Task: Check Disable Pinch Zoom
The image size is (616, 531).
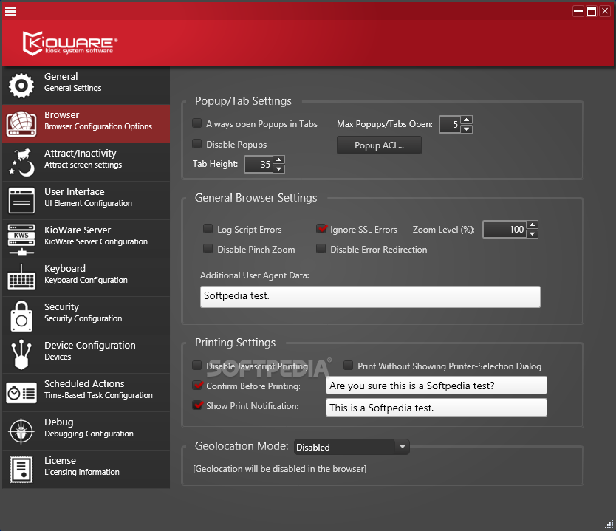Action: pyautogui.click(x=208, y=248)
